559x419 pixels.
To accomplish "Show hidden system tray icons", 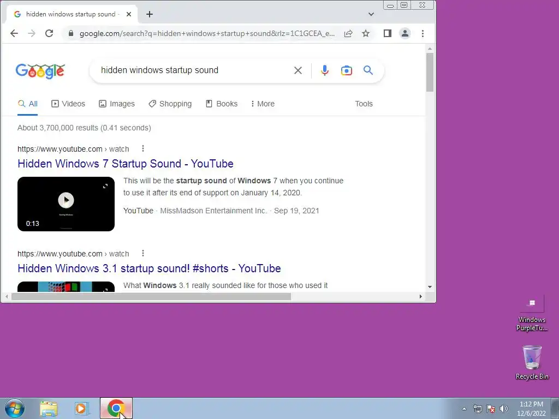I will [464, 409].
